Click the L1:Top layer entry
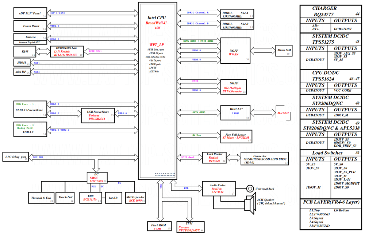The width and height of the screenshot is (365, 234). 314,210
